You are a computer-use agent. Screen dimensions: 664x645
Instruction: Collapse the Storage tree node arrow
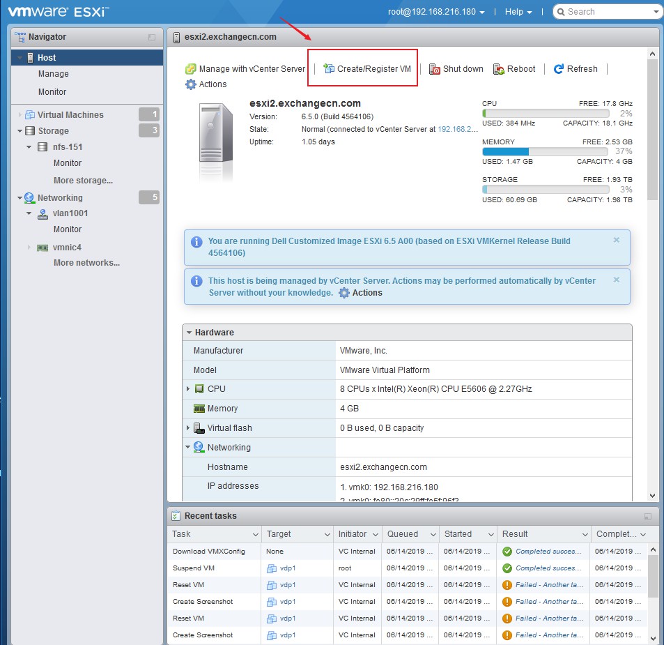[x=20, y=131]
